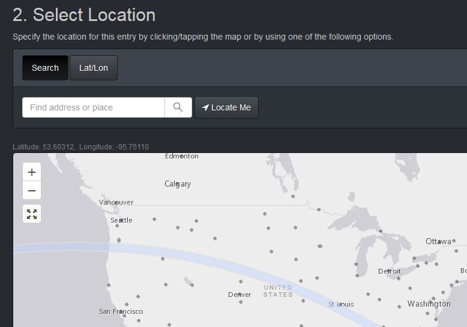Select Washington on the map
The image size is (467, 327).
[429, 304]
